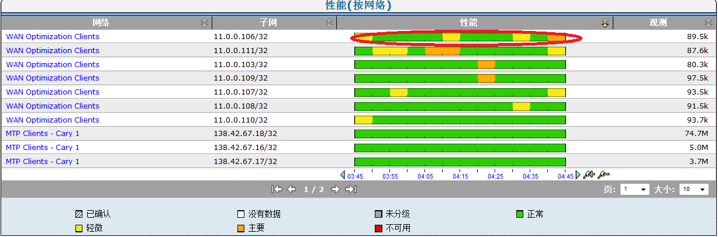
Task: Click the observation value 97.5k
Action: (698, 78)
